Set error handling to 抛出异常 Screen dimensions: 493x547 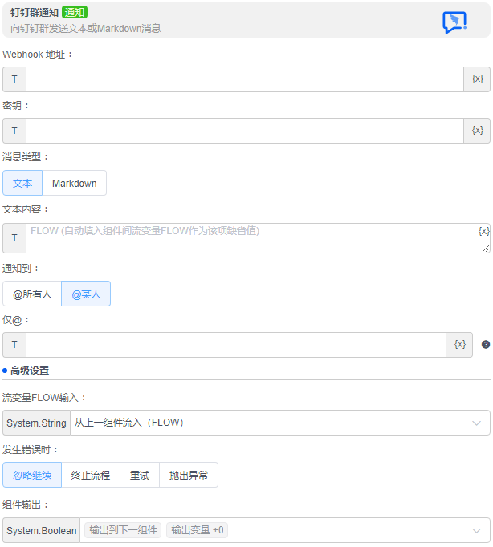click(x=189, y=475)
